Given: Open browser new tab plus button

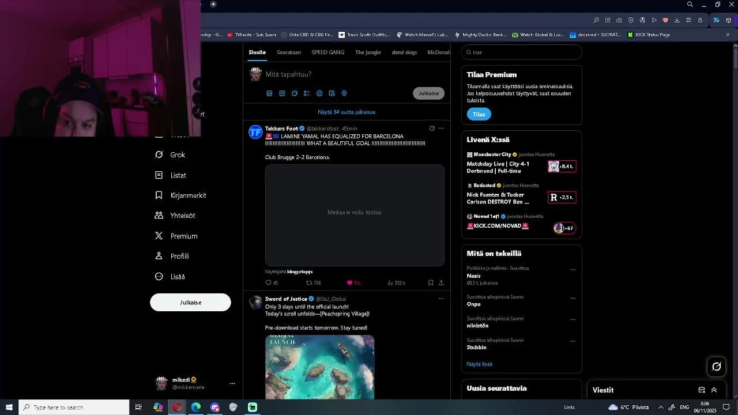Looking at the screenshot, I should point(213,5).
